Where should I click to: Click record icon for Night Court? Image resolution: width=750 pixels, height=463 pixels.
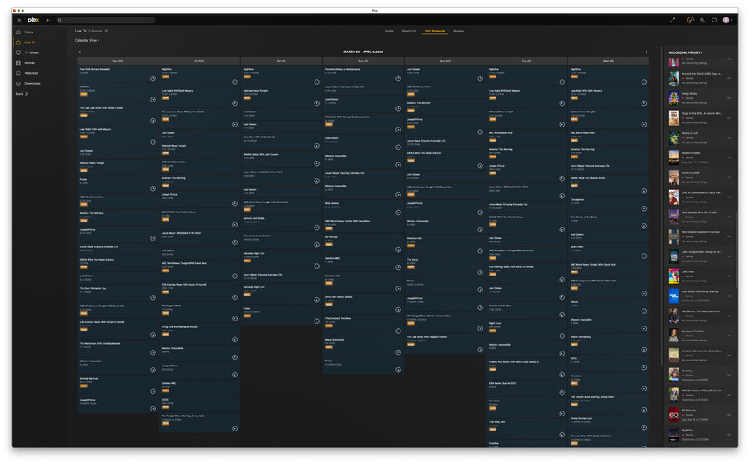(x=562, y=336)
